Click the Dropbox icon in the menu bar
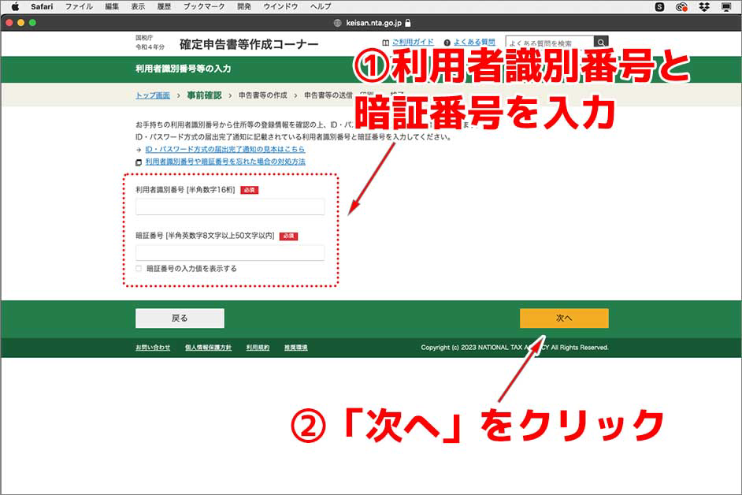 [x=703, y=7]
